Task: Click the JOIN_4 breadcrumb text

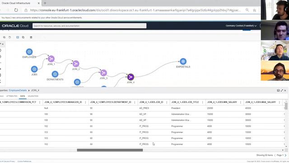Action: tap(35, 91)
